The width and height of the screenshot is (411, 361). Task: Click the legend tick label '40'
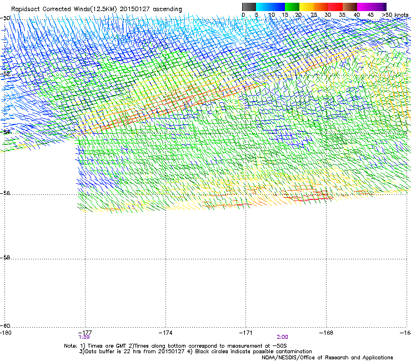click(357, 15)
